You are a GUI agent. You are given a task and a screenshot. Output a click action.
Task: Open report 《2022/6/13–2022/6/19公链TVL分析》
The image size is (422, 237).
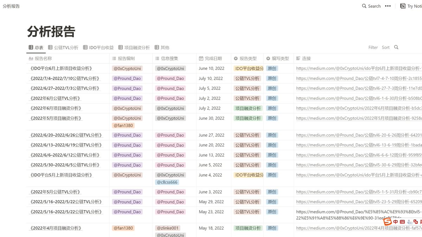pos(66,145)
